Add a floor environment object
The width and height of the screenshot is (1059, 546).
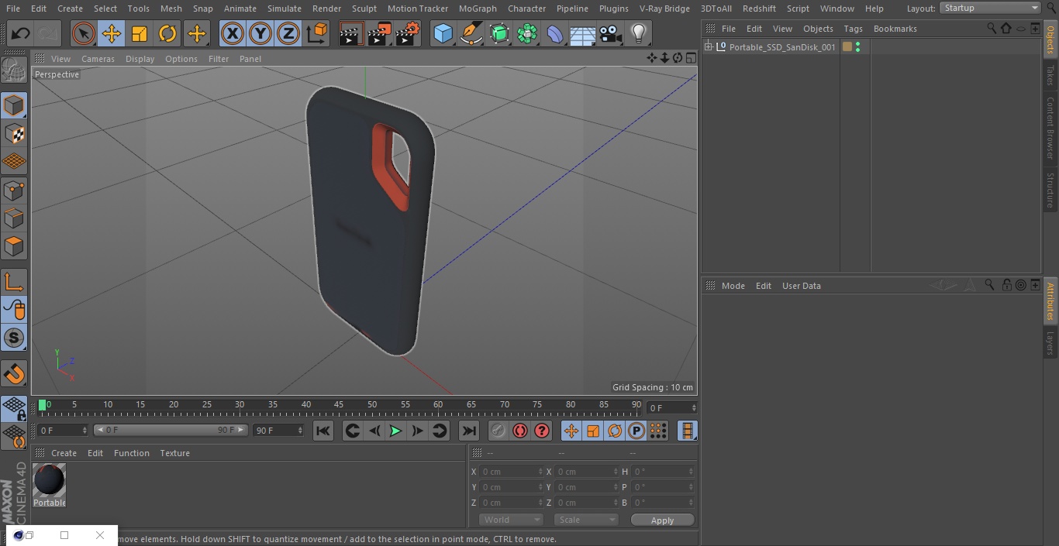pyautogui.click(x=583, y=34)
